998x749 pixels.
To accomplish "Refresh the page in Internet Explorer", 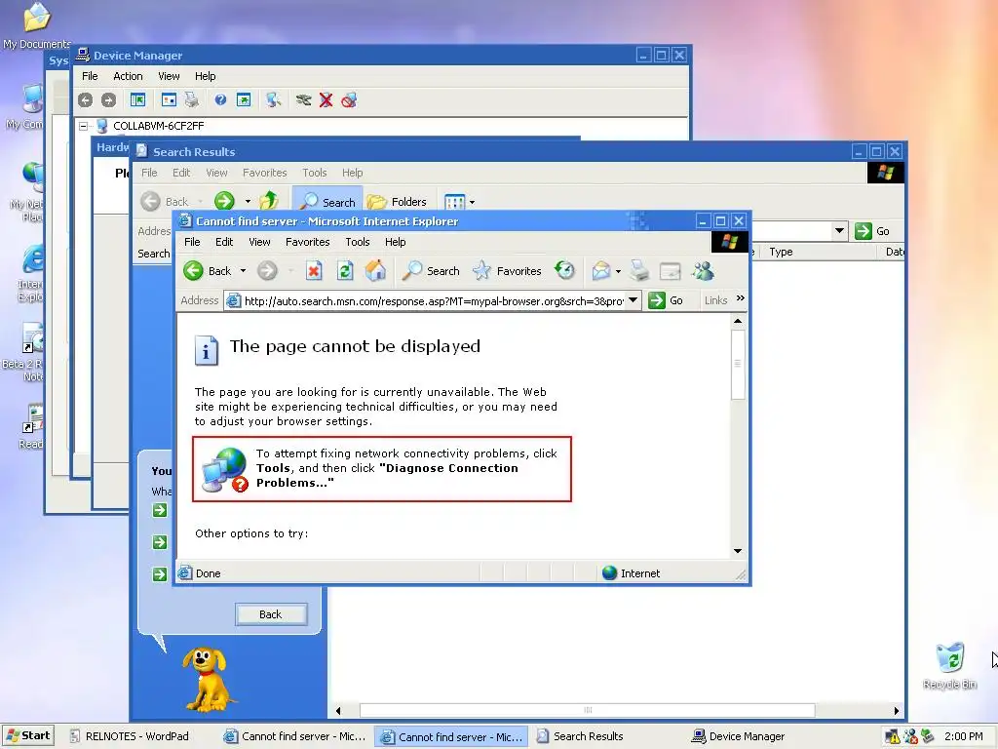I will (345, 271).
